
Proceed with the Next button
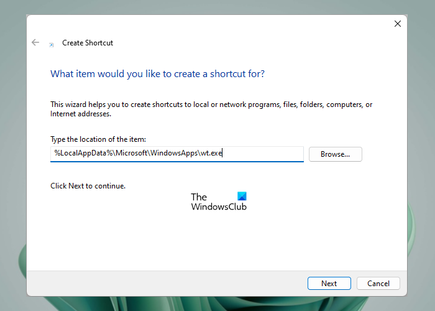pyautogui.click(x=329, y=283)
